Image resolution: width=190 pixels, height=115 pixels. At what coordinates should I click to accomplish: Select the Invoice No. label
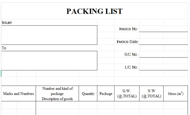(129, 29)
